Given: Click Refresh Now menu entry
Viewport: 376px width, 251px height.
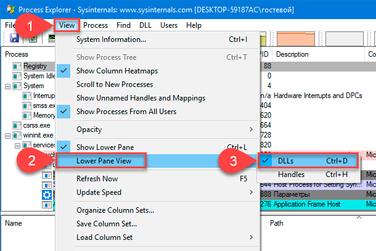Looking at the screenshot, I should coord(158,179).
